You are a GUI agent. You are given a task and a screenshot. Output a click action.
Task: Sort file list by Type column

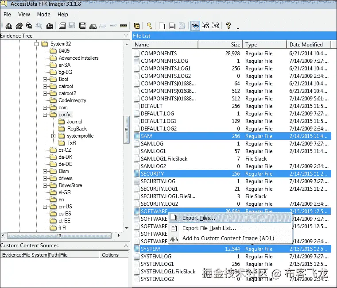pos(265,44)
